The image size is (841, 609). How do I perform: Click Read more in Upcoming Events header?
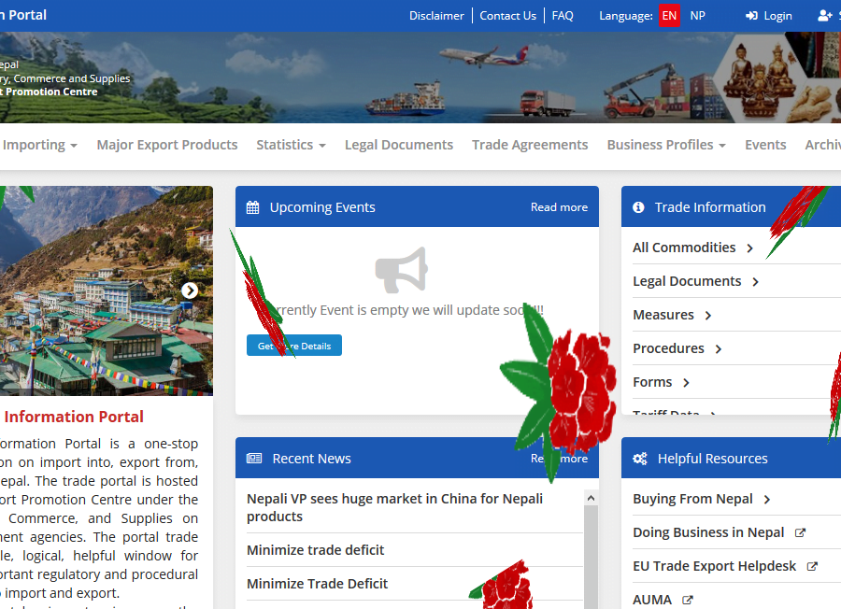pyautogui.click(x=559, y=207)
